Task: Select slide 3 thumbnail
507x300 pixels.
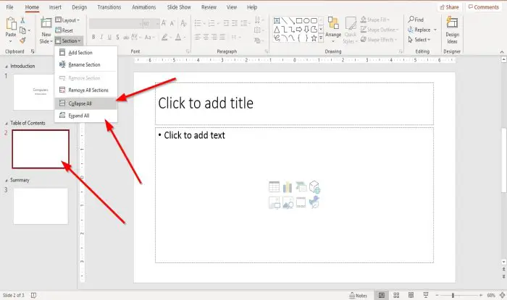Action: (x=41, y=206)
